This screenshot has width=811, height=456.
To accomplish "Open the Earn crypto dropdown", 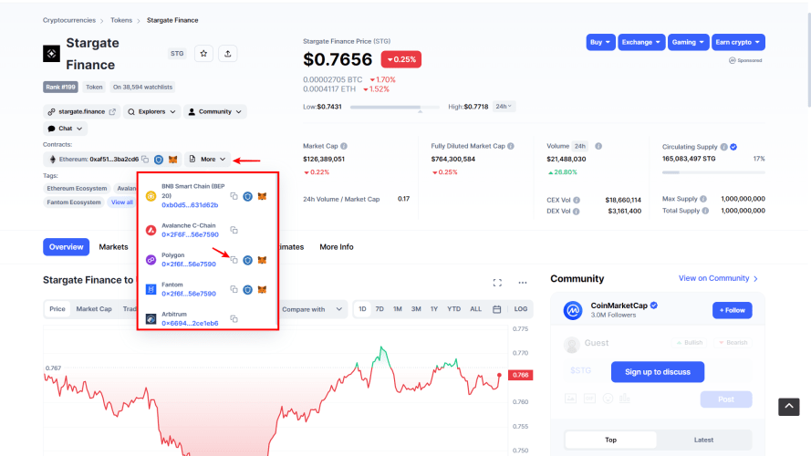I will (x=738, y=42).
